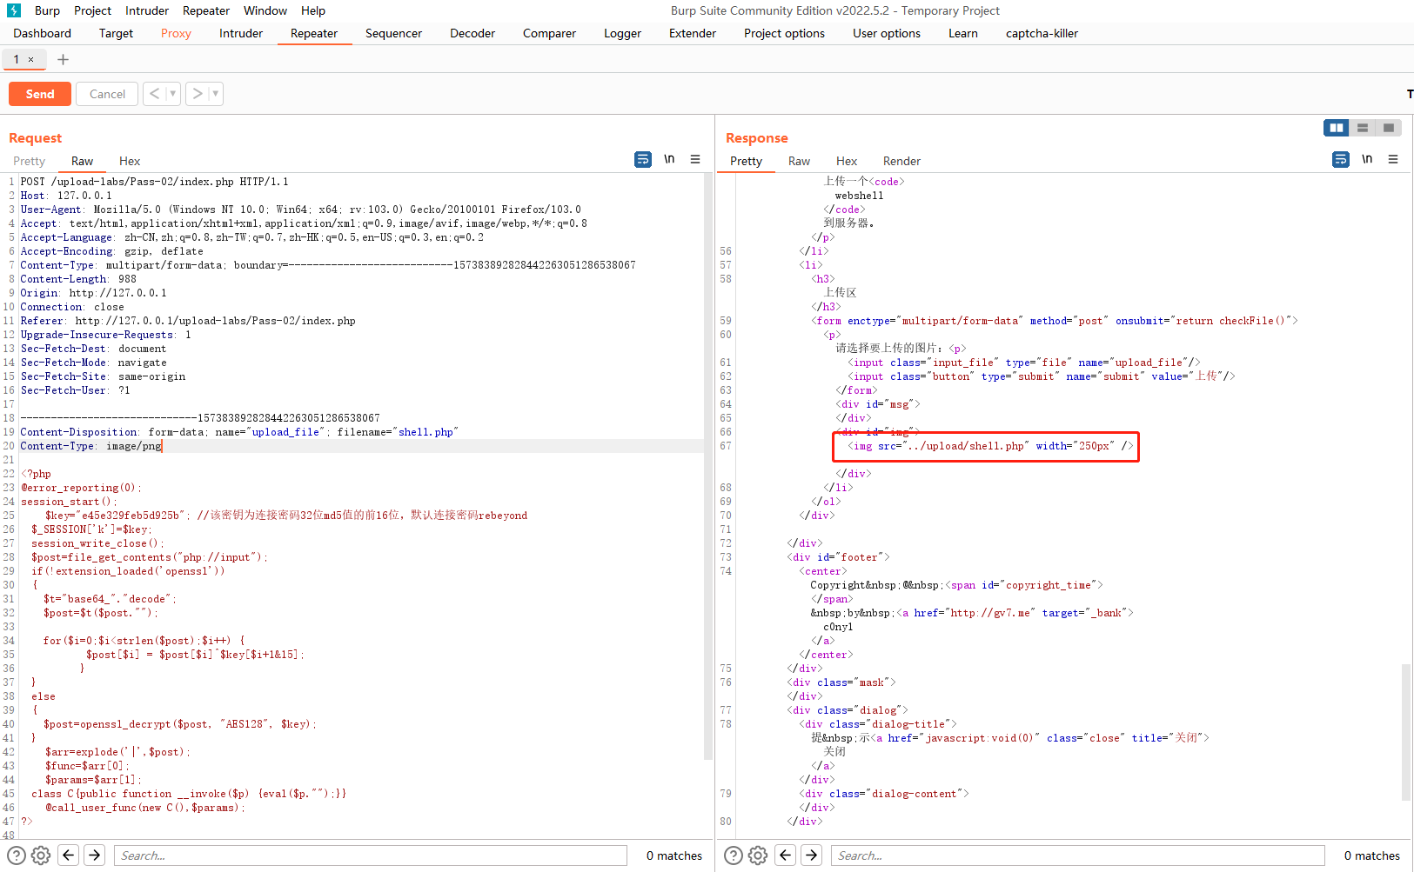The height and width of the screenshot is (872, 1414).
Task: Show the Request in Raw view
Action: (83, 161)
